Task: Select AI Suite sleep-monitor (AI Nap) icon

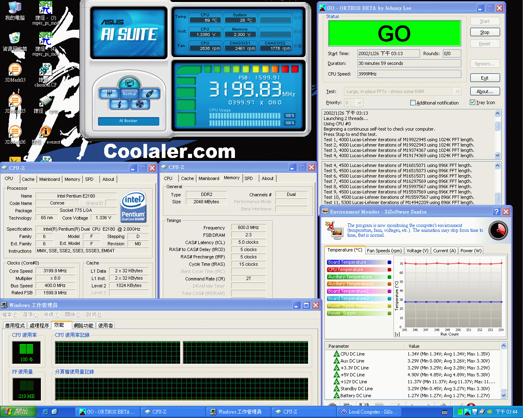Action: pos(130,83)
